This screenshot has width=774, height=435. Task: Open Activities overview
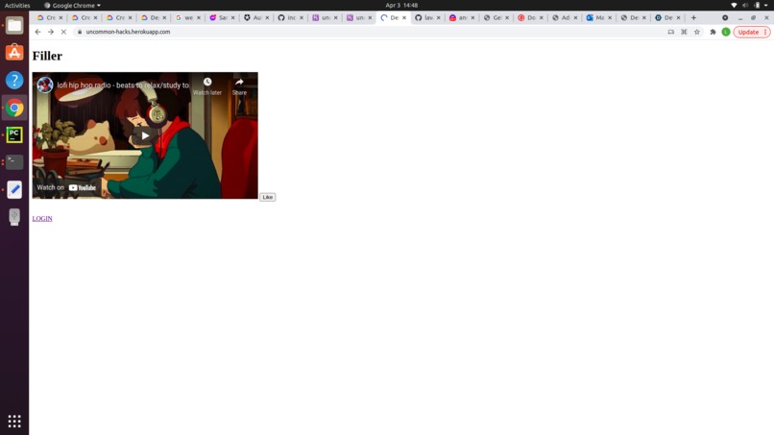pos(17,5)
